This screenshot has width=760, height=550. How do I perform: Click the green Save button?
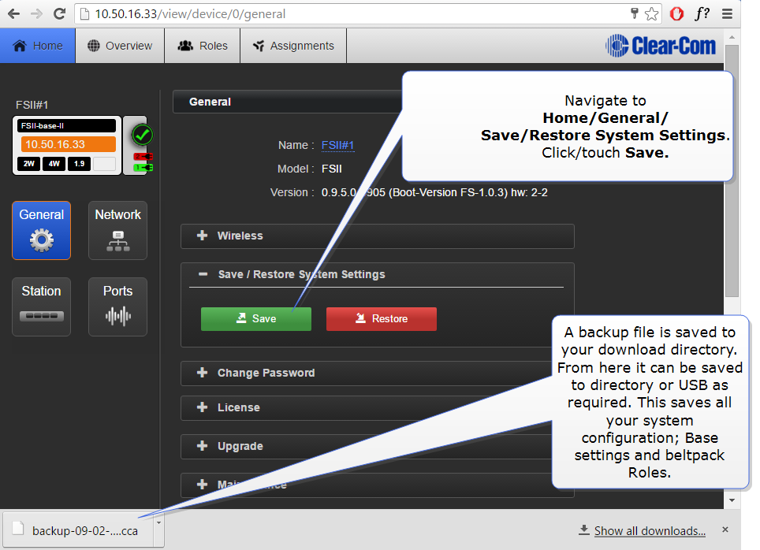click(256, 319)
